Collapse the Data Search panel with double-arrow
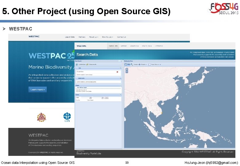Image resolution: width=240 pixels, height=166 pixels. [121, 61]
